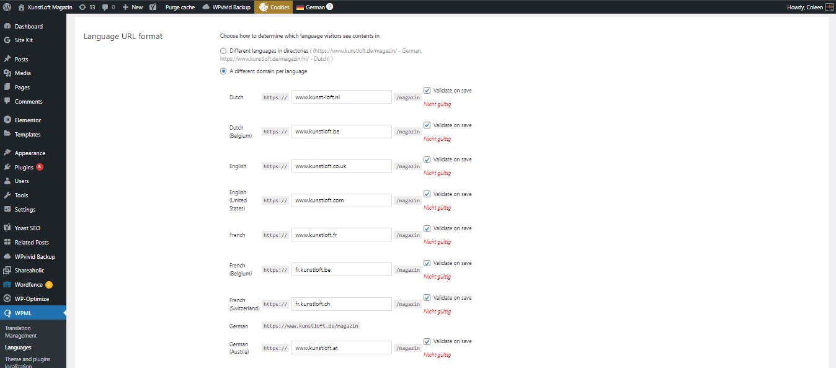Toggle Validate on save for French (Belgium)

427,263
